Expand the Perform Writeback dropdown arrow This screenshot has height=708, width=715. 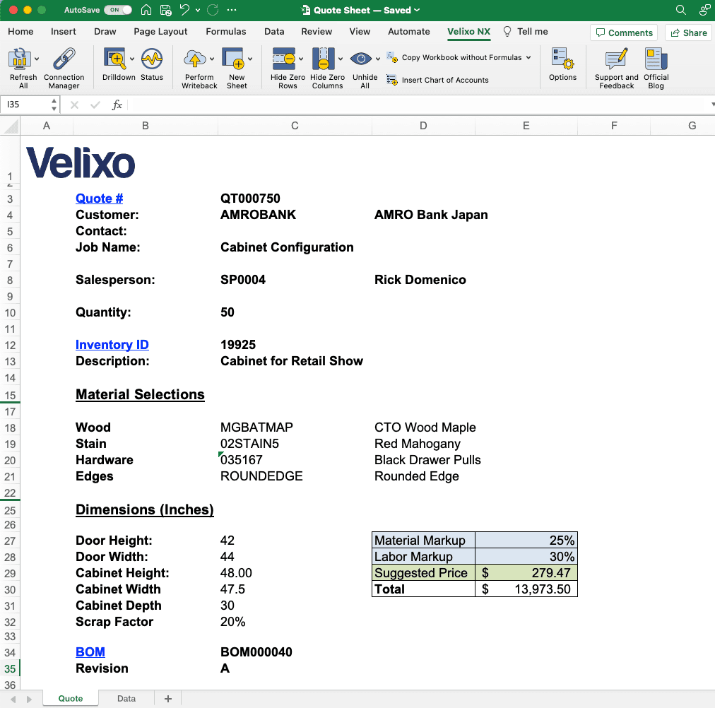(211, 59)
